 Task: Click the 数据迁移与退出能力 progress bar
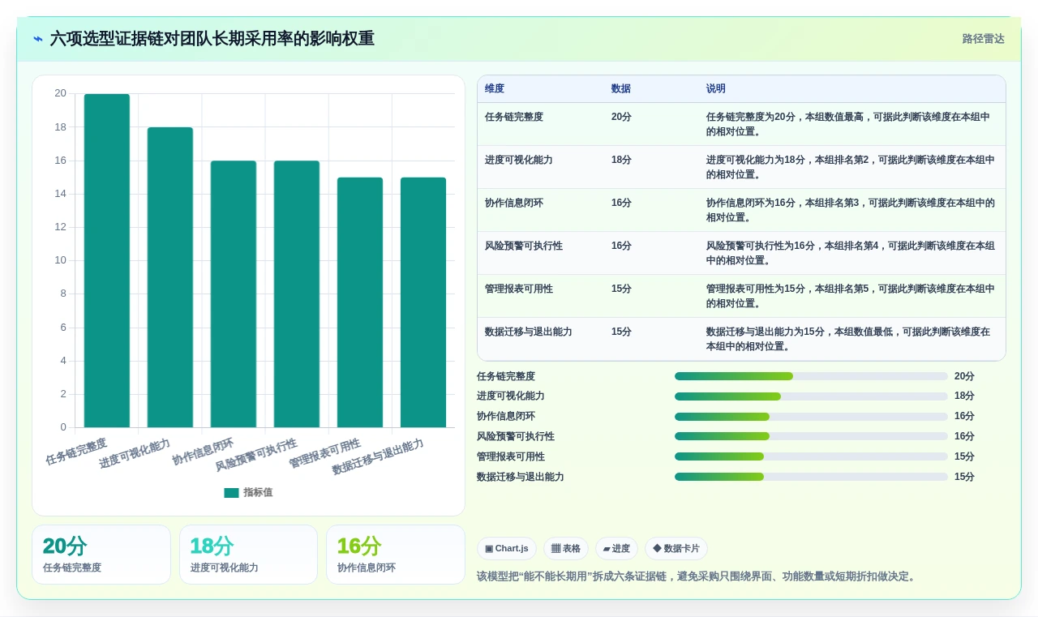click(811, 477)
